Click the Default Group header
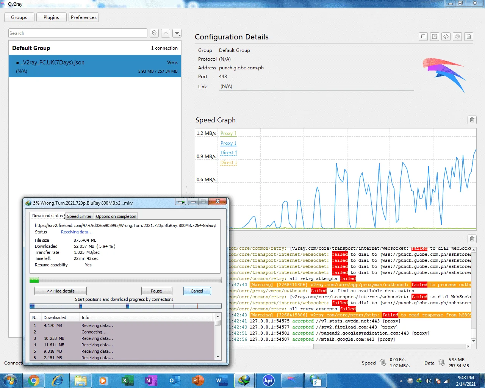 pyautogui.click(x=95, y=48)
